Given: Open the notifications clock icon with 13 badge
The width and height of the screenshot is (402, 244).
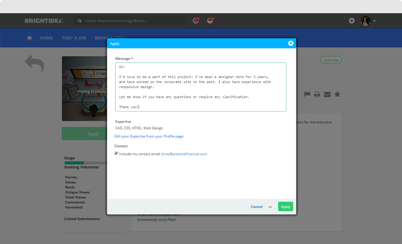Looking at the screenshot, I should pos(196,21).
